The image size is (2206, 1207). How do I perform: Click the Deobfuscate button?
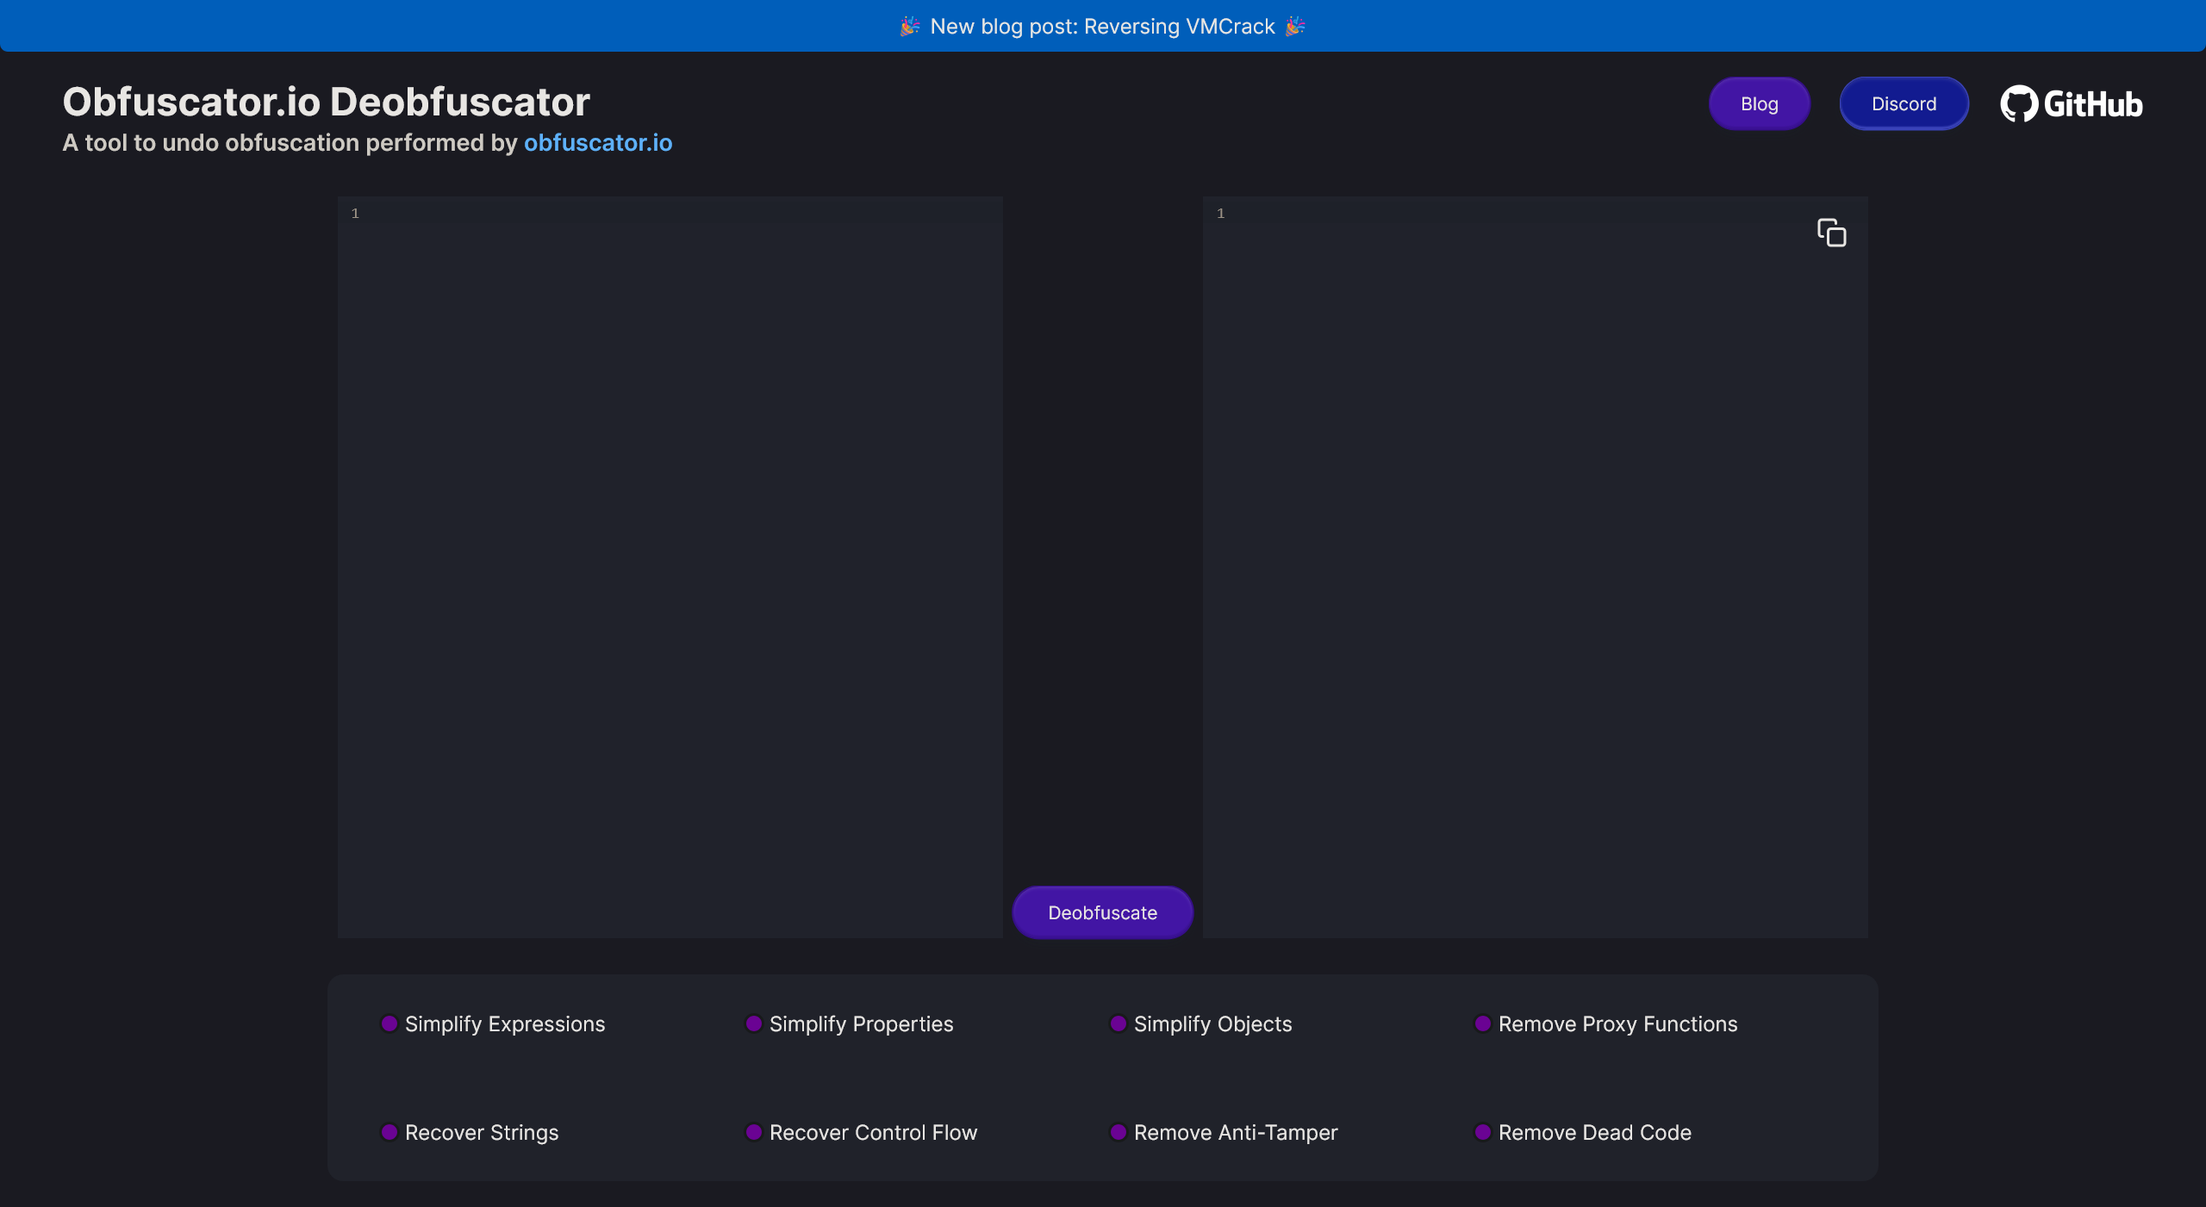[1102, 912]
